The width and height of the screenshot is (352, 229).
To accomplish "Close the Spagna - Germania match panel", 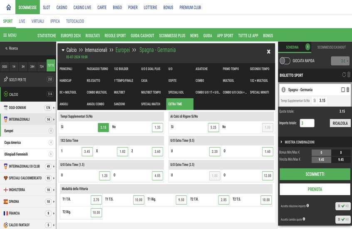I will 268,52.
